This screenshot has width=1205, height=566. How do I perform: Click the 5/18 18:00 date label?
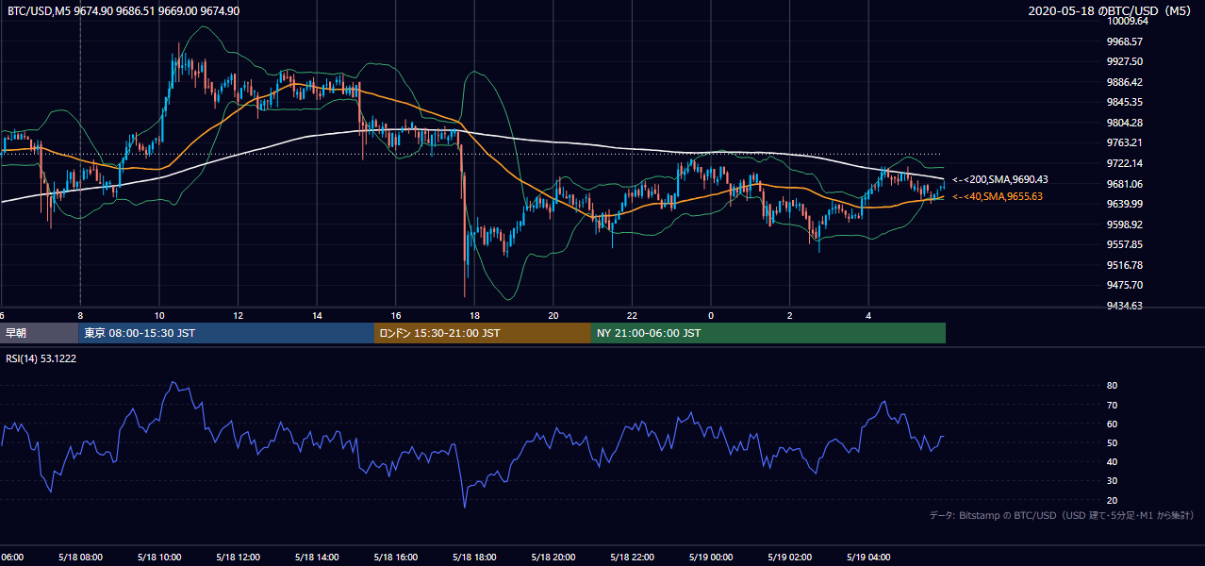tap(474, 558)
